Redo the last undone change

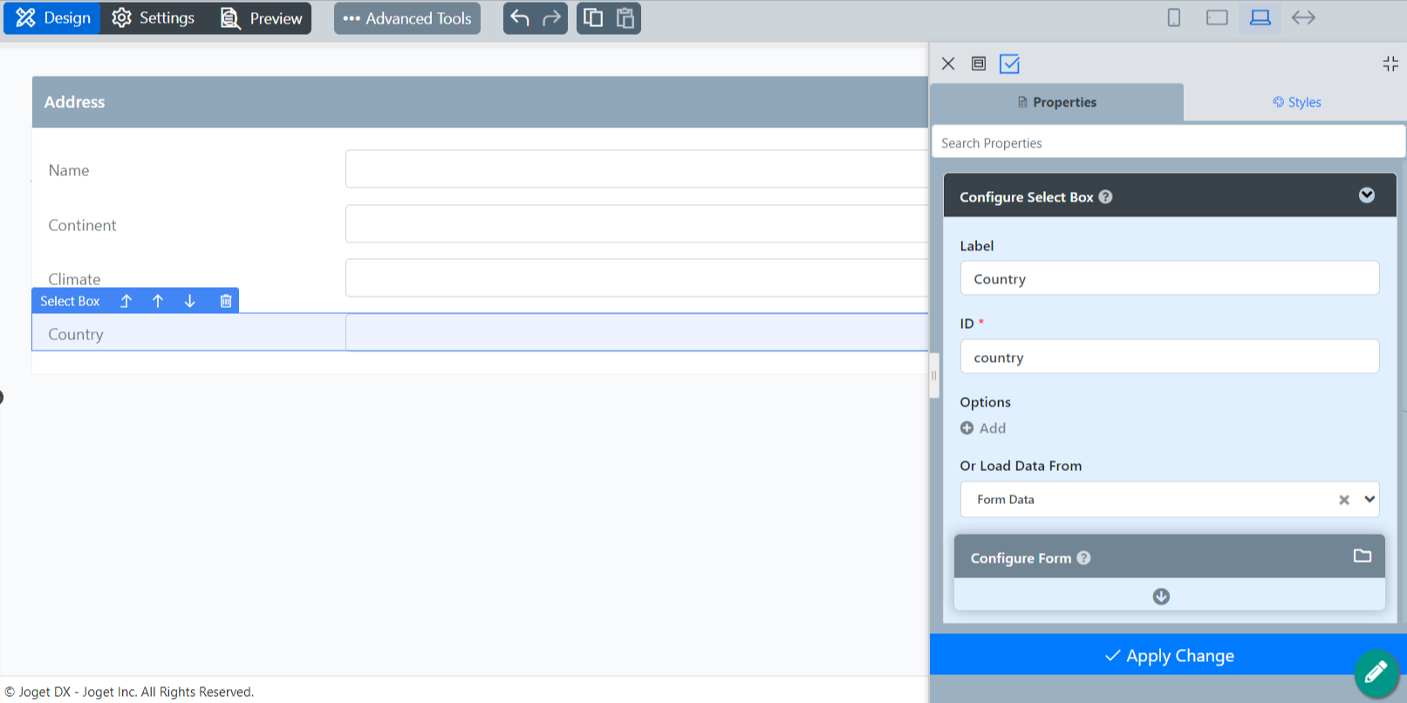coord(551,18)
